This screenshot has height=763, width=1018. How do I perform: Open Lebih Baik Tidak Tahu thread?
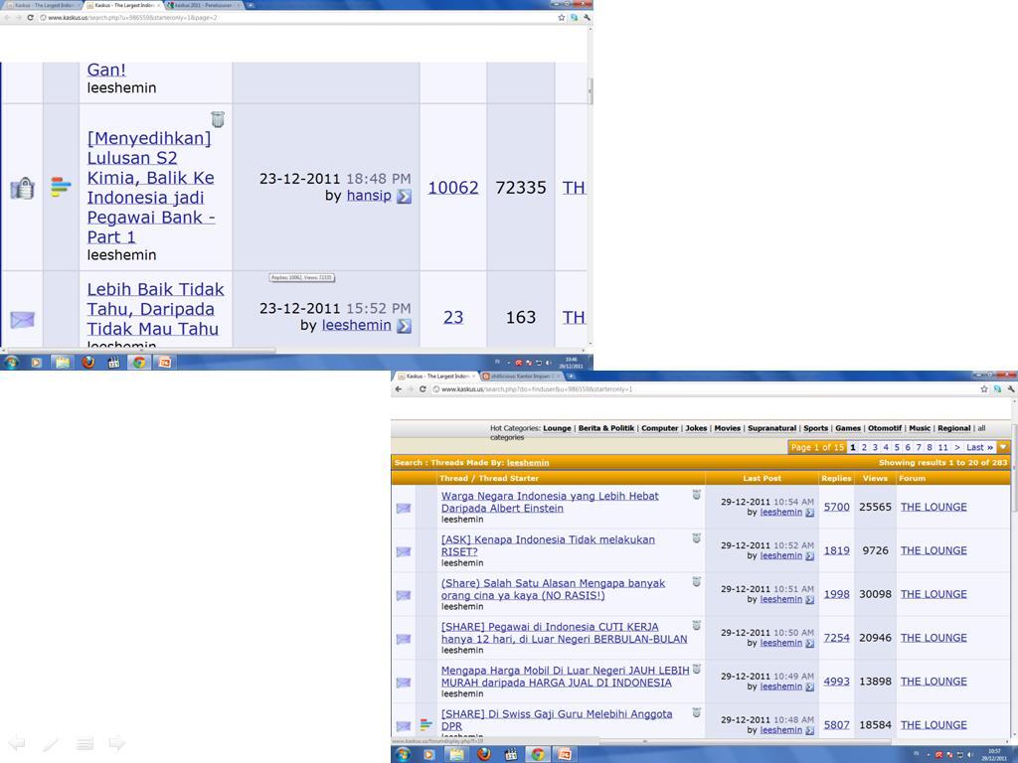tap(155, 309)
